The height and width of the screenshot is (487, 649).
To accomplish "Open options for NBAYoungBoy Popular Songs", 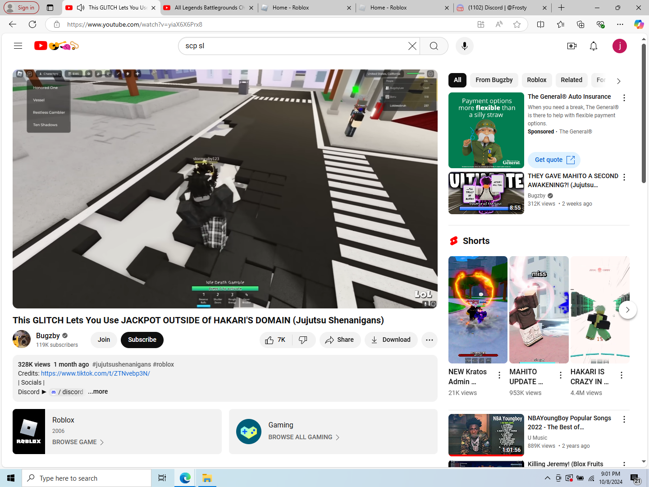I will coord(624,419).
